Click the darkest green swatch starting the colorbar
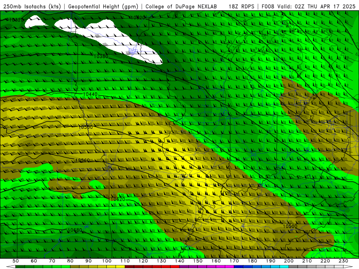Image resolution: width=359 pixels, height=269 pixels. pyautogui.click(x=20, y=267)
